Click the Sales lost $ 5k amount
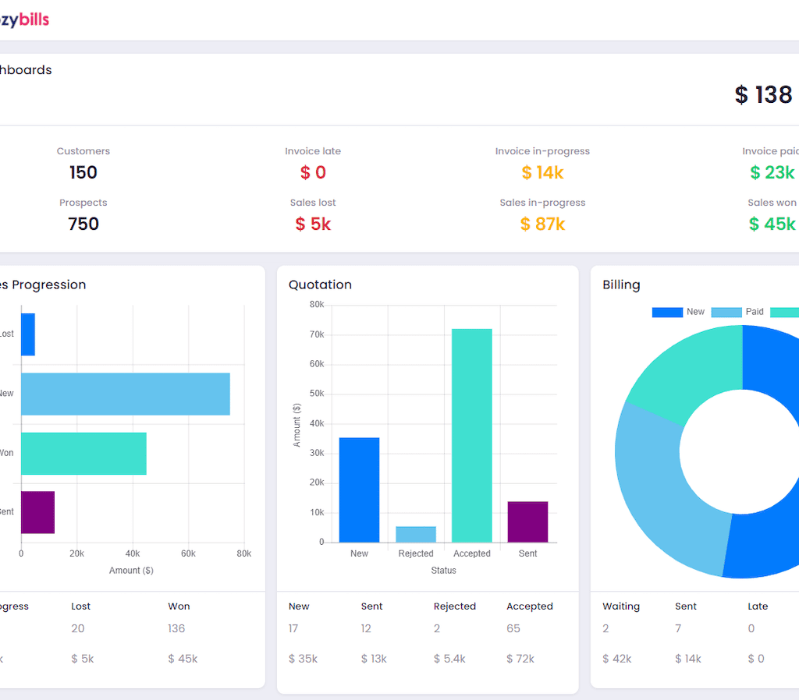 pyautogui.click(x=313, y=224)
